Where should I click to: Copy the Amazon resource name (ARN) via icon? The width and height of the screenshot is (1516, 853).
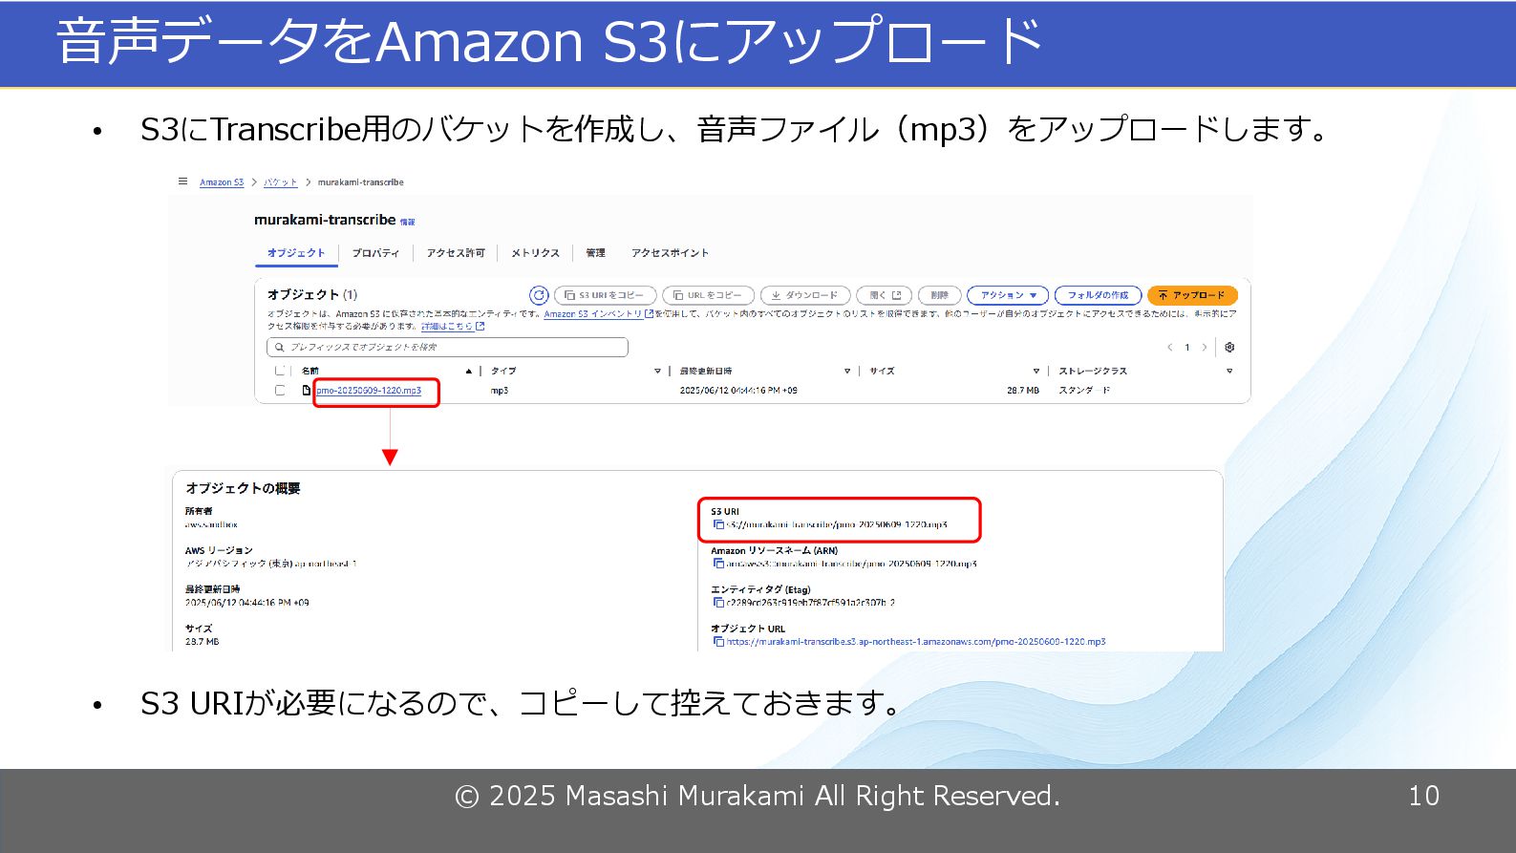pyautogui.click(x=718, y=564)
